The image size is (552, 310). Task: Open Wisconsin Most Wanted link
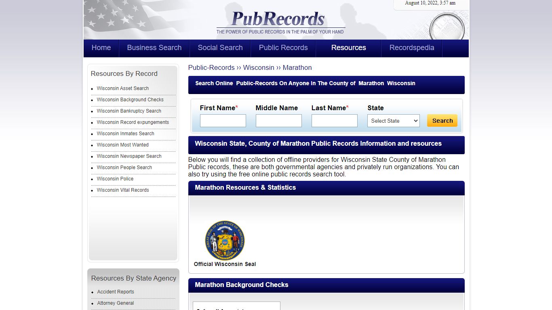tap(123, 145)
